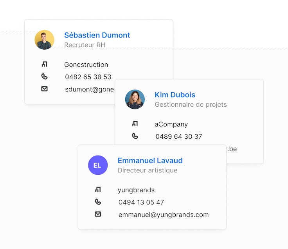Click the company icon beside Gonestruction

44,64
